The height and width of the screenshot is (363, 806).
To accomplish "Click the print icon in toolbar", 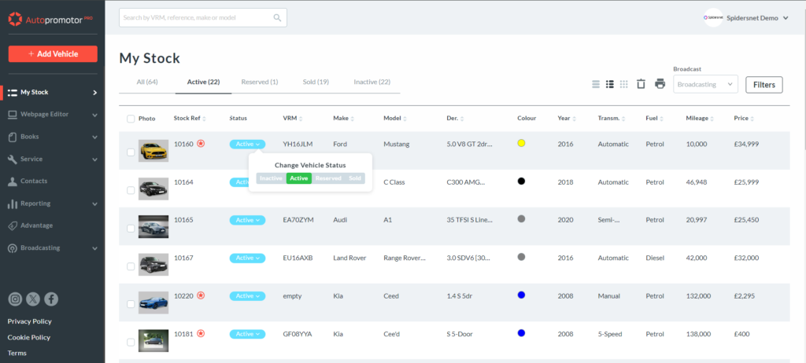I will pyautogui.click(x=660, y=84).
